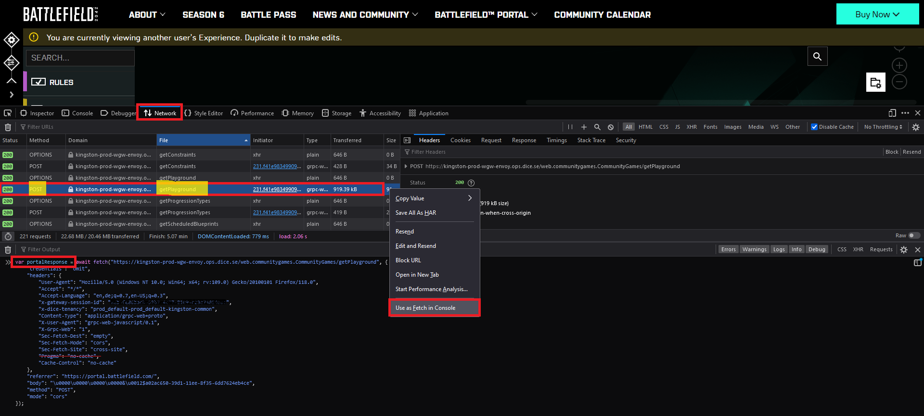Viewport: 924px width, 416px height.
Task: Click the website search magnifier button
Action: coord(817,57)
